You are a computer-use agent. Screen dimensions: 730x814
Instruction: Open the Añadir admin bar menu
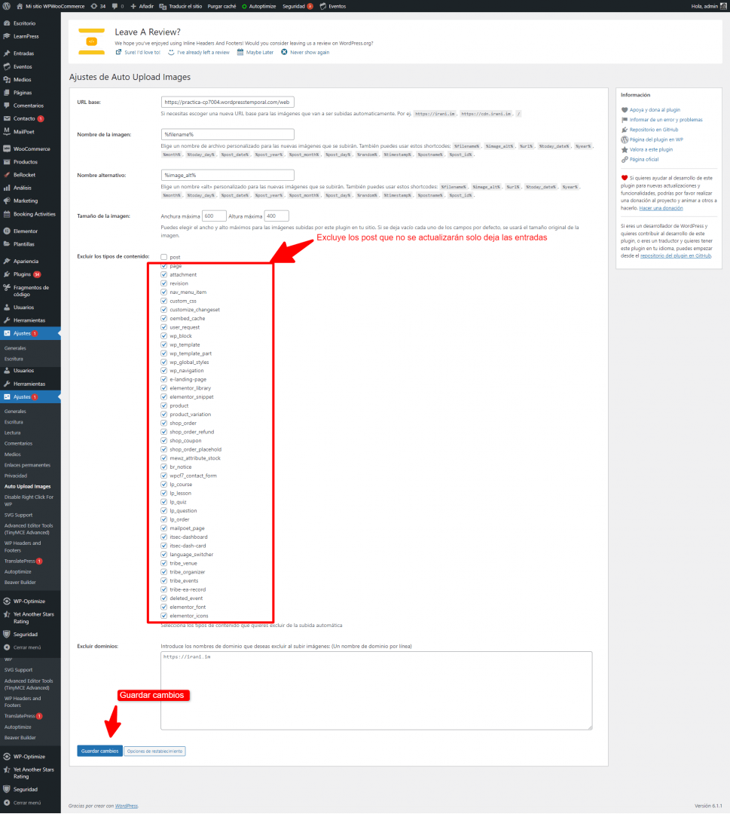[x=142, y=6]
